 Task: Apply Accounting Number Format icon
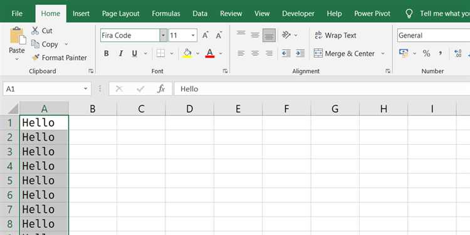click(x=404, y=53)
